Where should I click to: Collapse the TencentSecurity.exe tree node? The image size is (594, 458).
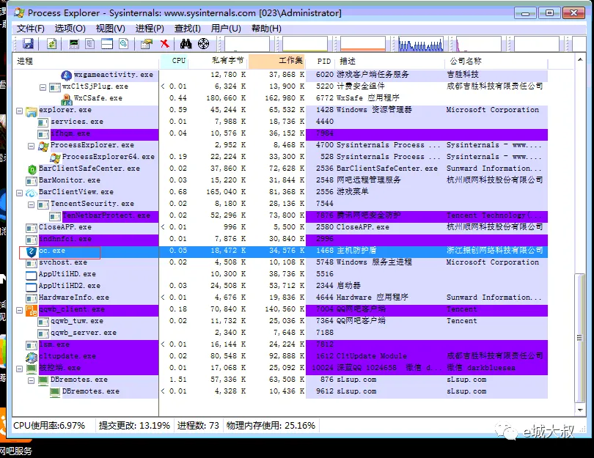coord(31,204)
